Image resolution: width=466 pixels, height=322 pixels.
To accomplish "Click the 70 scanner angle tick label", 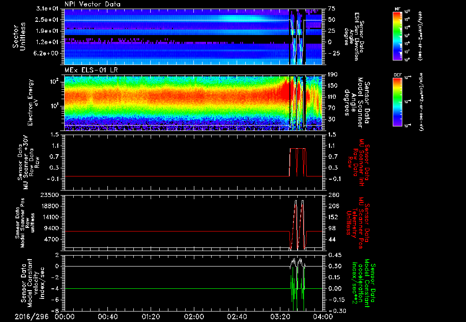I will click(332, 108).
